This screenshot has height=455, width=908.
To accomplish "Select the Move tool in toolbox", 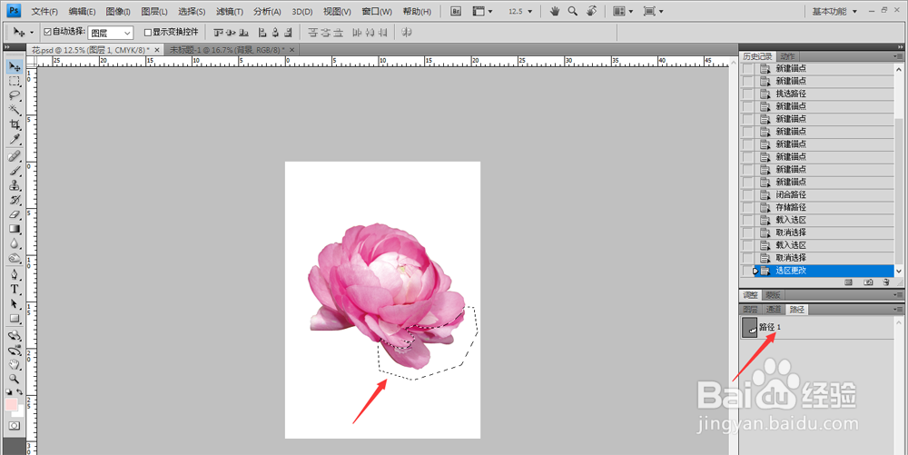I will click(15, 66).
